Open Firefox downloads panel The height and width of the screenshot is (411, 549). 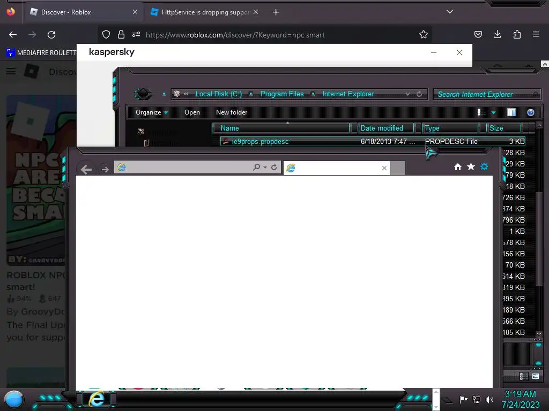coord(497,34)
